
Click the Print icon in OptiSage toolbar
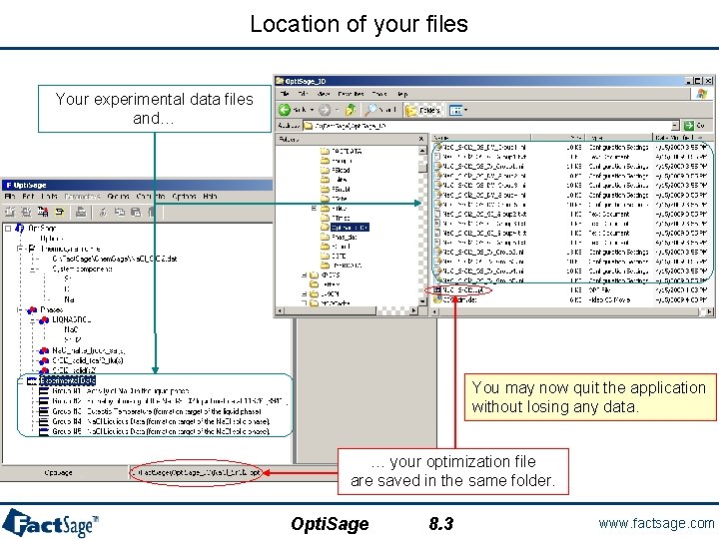81,212
